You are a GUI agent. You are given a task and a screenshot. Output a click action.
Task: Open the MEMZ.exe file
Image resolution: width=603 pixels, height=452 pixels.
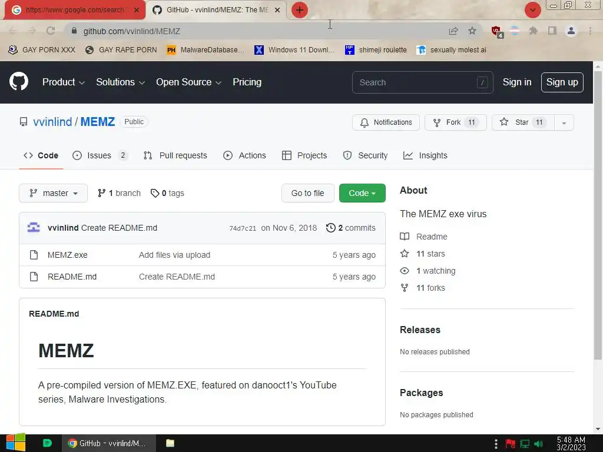[x=68, y=255]
